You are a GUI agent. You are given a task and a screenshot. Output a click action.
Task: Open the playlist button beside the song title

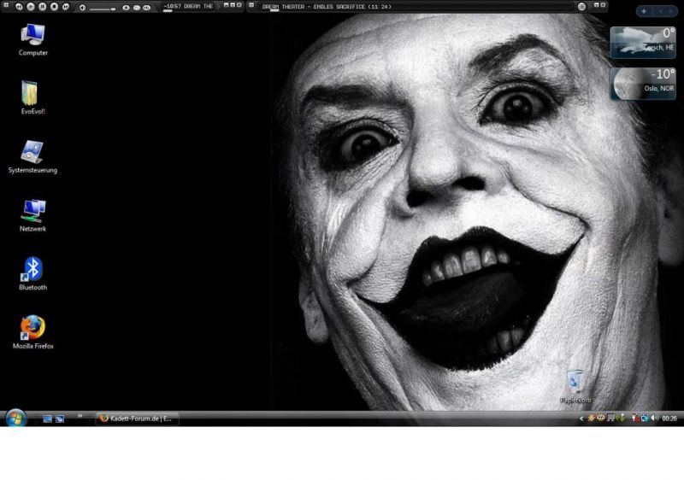coord(581,7)
